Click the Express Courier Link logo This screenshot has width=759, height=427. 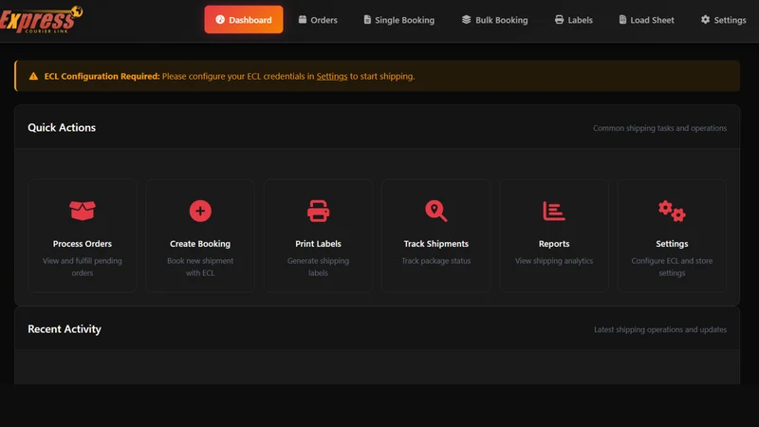41,19
